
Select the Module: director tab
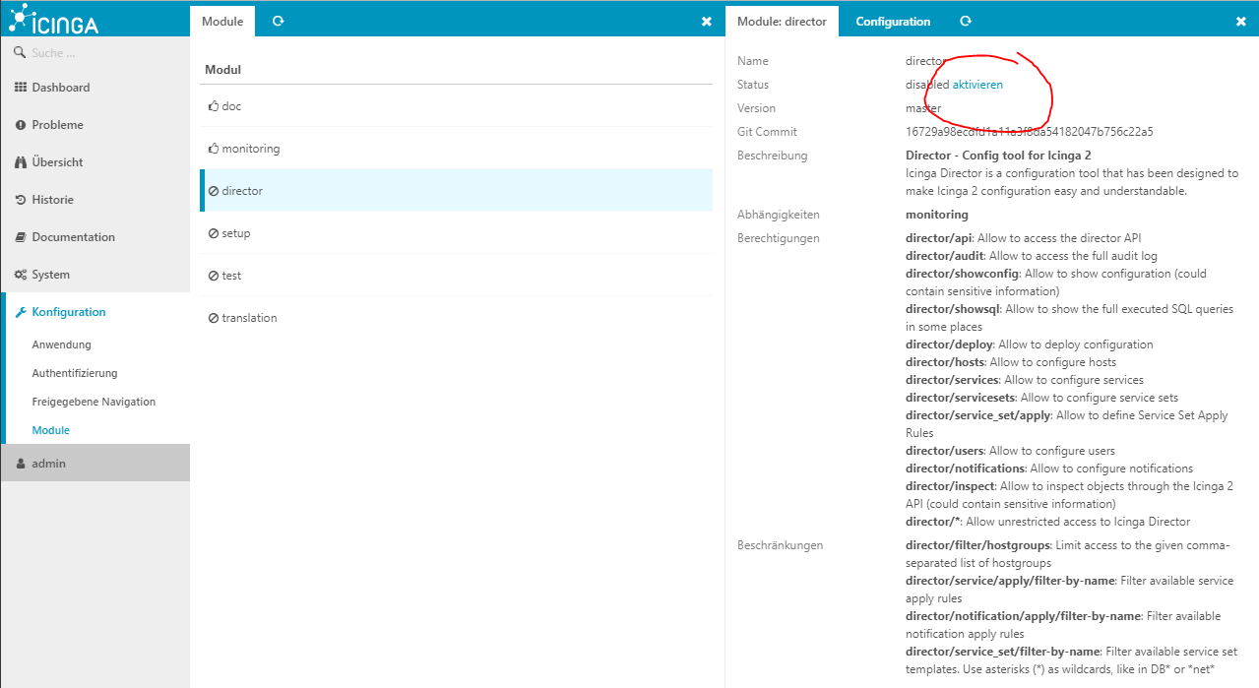click(x=782, y=22)
